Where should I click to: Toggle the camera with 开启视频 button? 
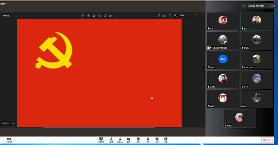pos(9,139)
